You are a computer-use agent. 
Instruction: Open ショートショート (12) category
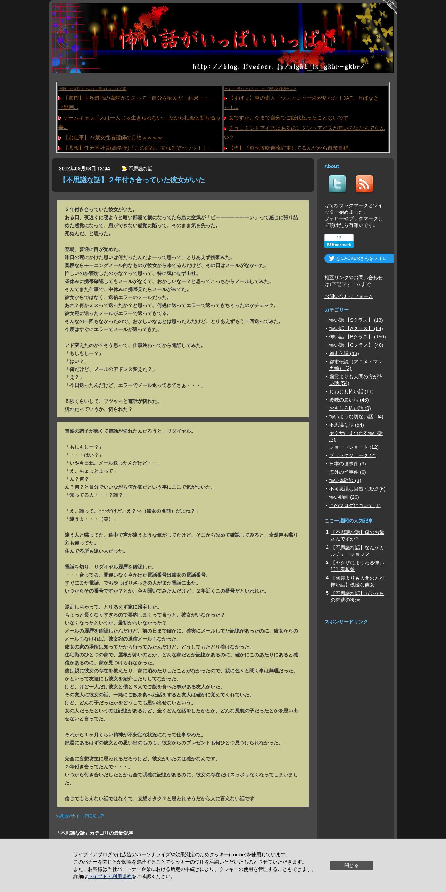click(x=354, y=447)
